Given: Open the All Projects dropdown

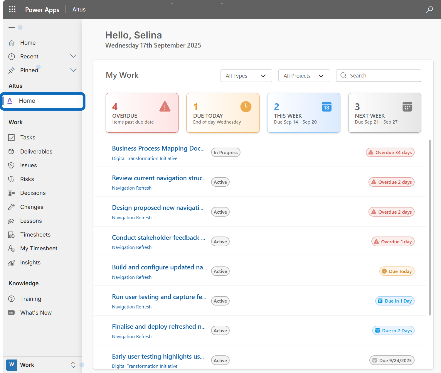Looking at the screenshot, I should tap(304, 76).
